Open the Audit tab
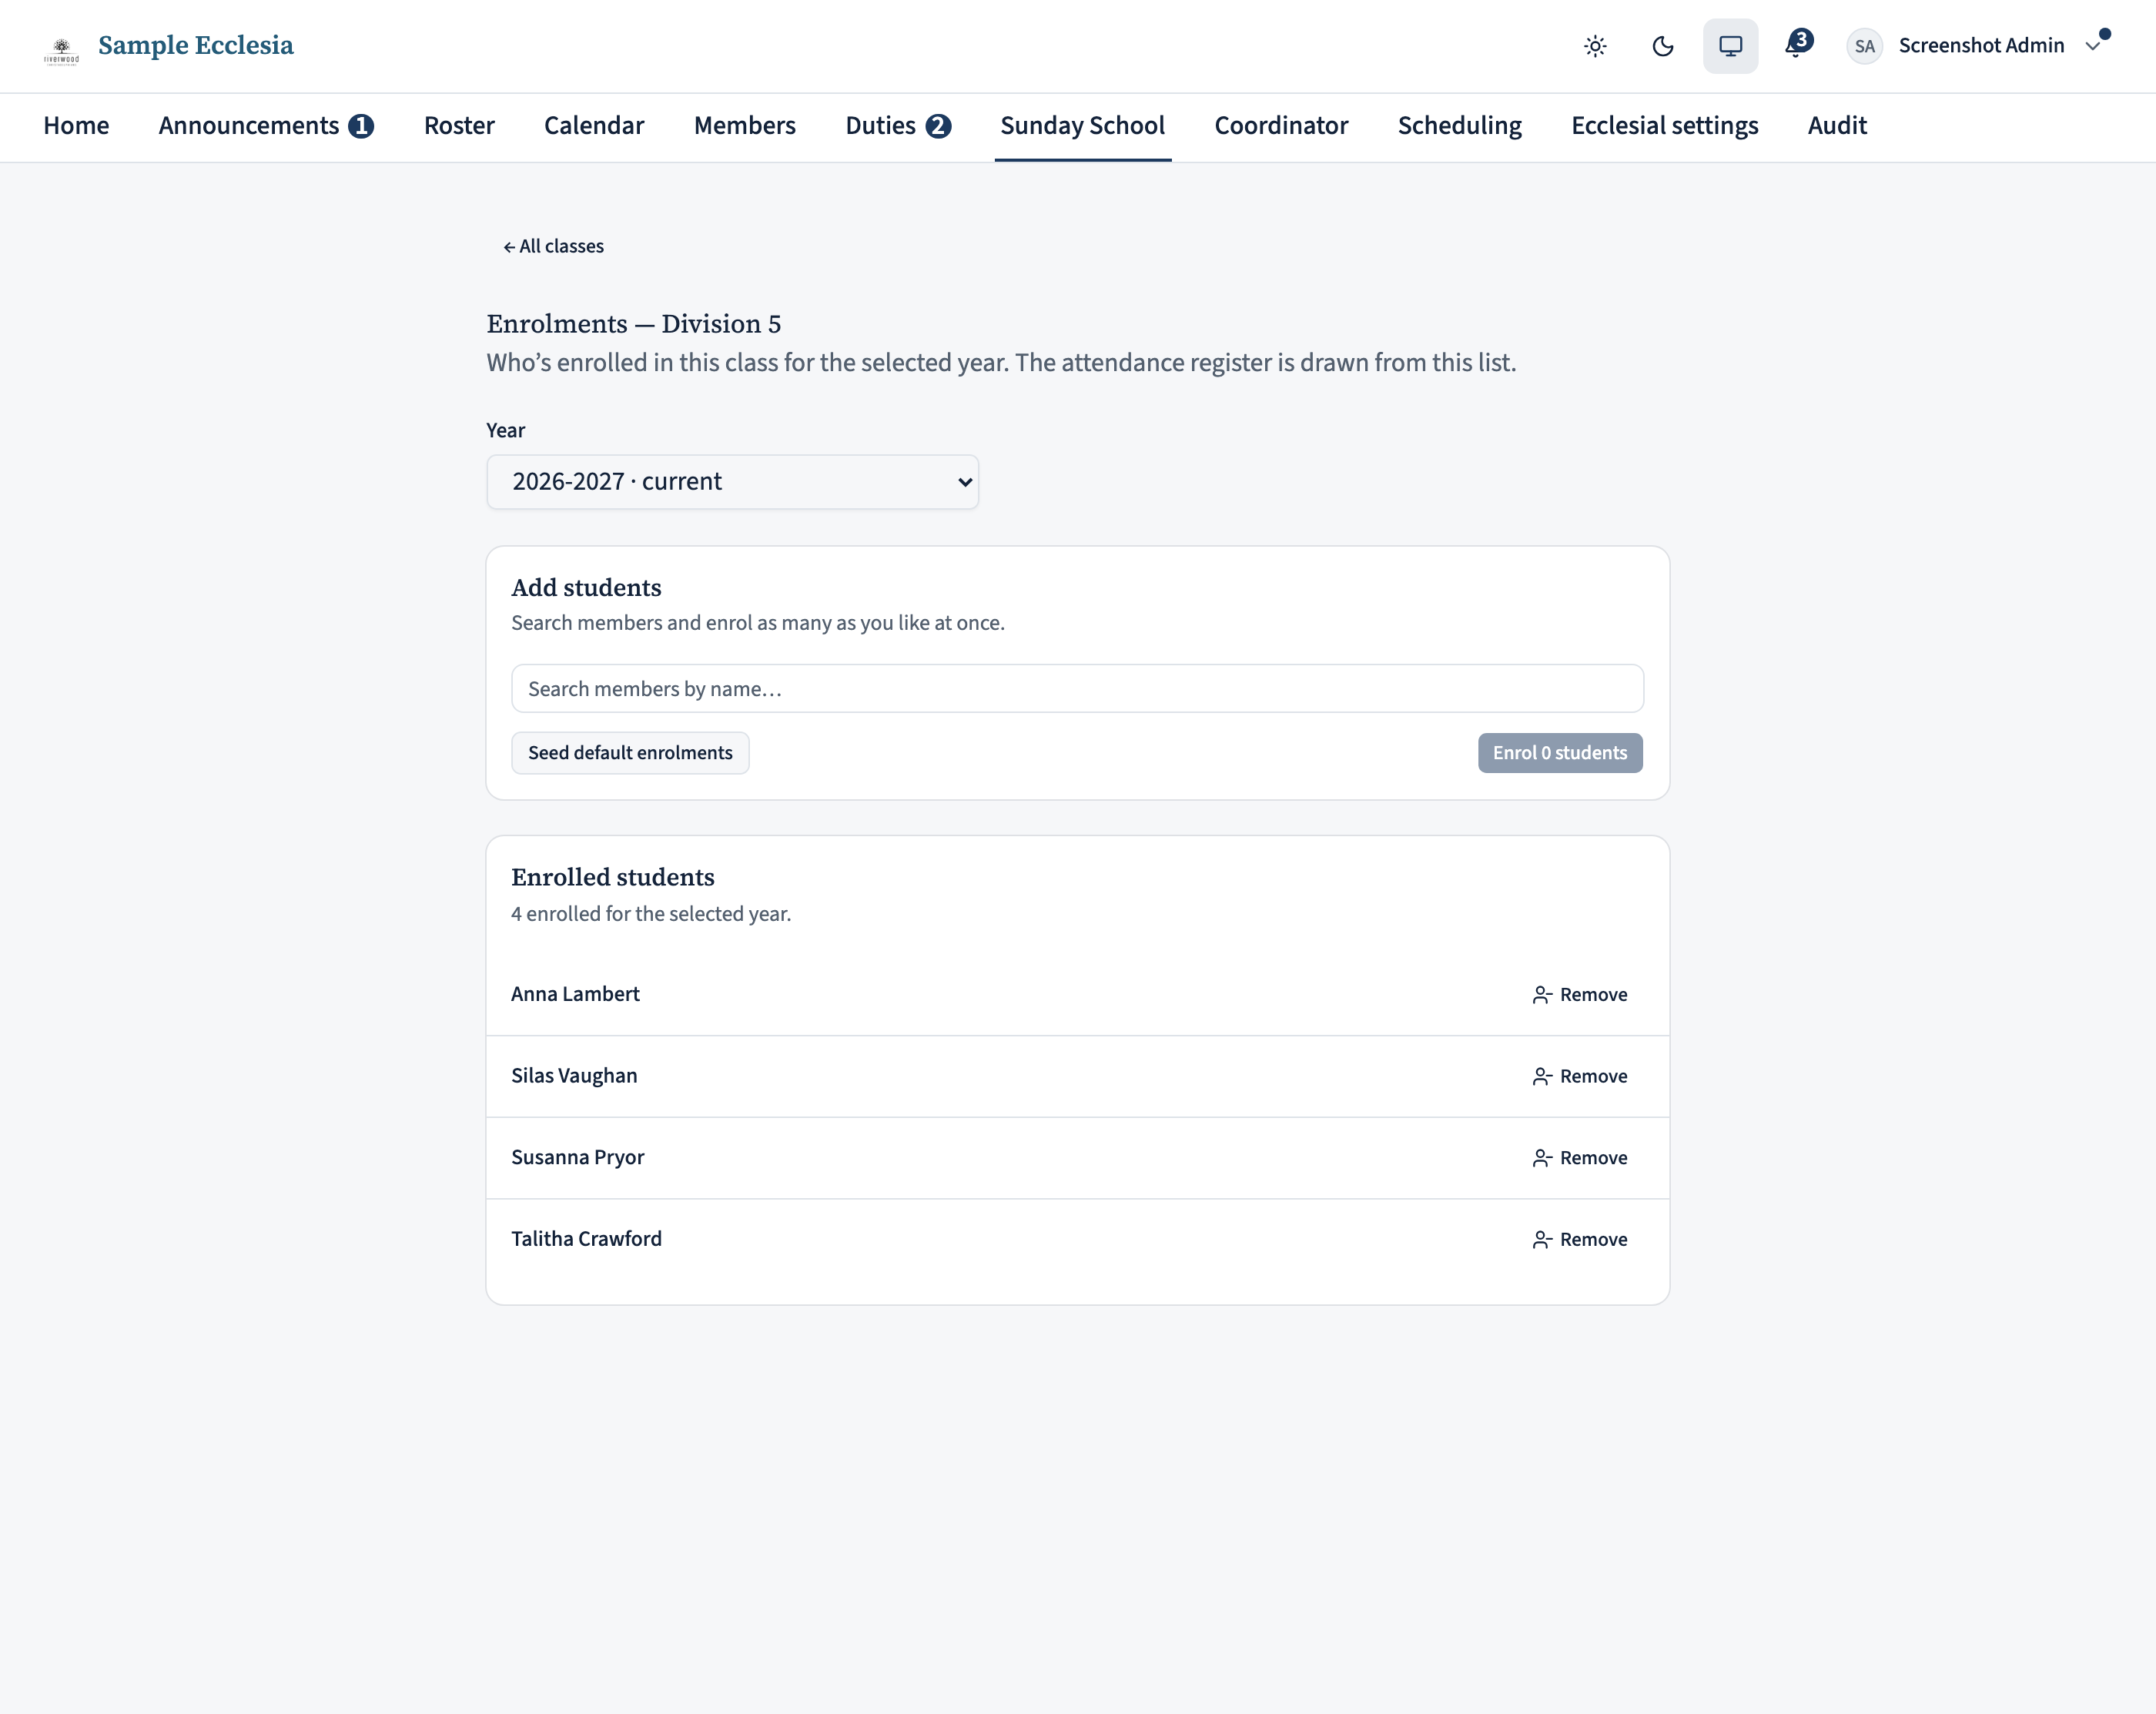This screenshot has width=2156, height=1714. (x=1837, y=126)
